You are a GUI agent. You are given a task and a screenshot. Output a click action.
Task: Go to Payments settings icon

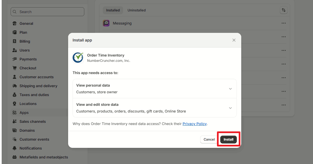coord(15,59)
